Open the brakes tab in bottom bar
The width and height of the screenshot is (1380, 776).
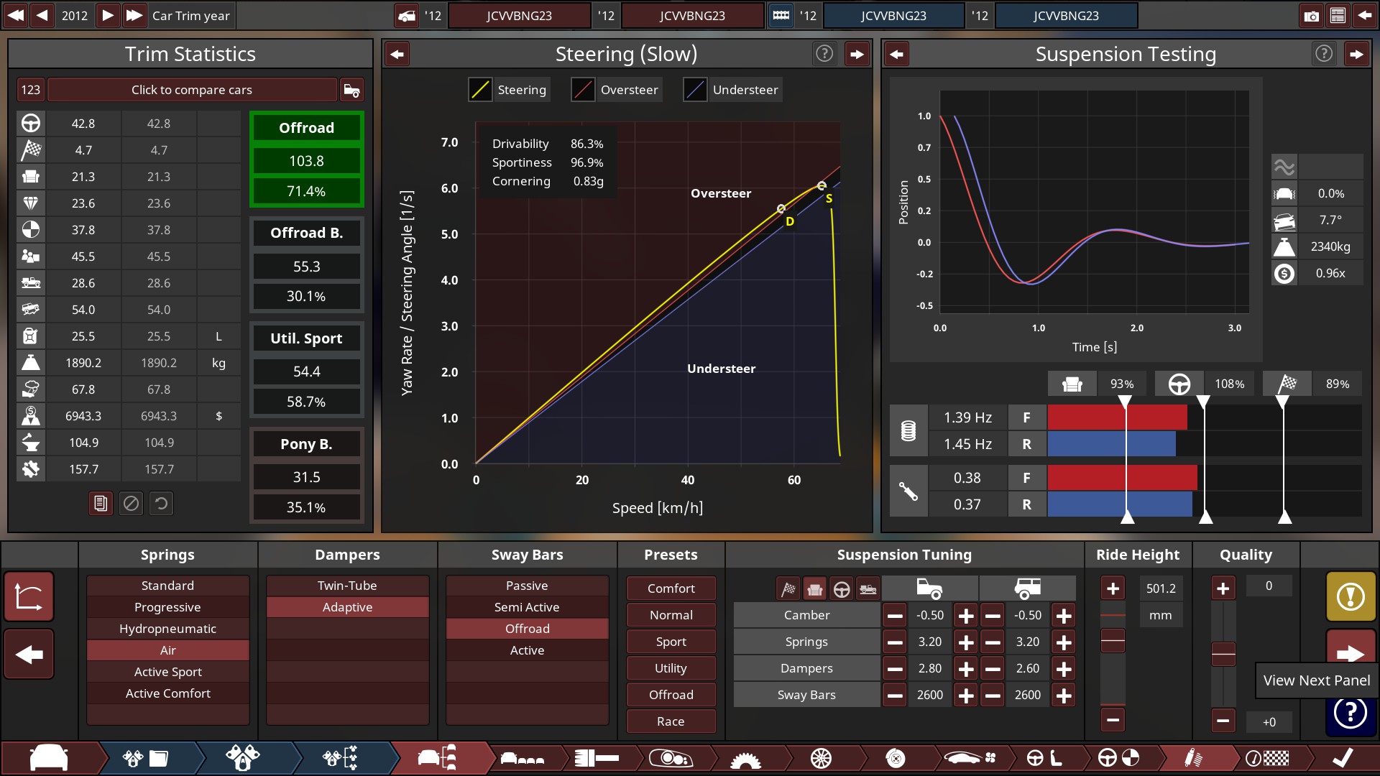click(x=895, y=758)
